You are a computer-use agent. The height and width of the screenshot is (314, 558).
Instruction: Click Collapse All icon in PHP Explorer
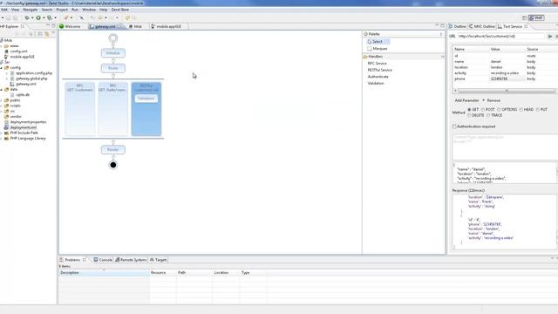(x=40, y=34)
